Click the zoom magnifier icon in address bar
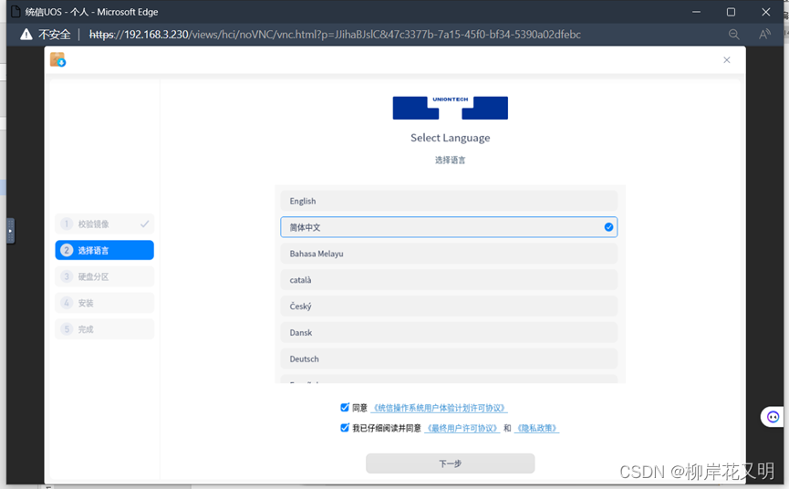789x489 pixels. tap(733, 34)
